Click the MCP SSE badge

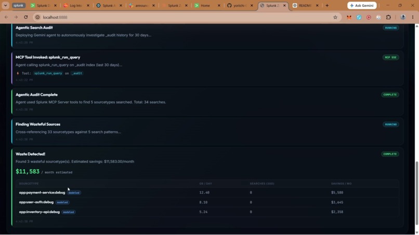click(391, 58)
